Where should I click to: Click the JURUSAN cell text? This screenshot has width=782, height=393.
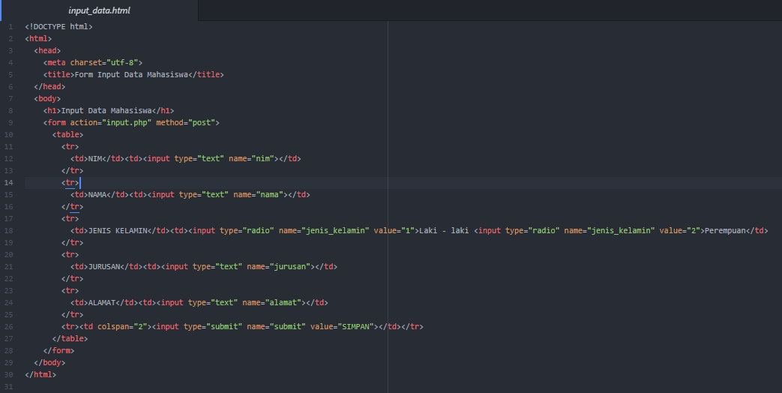[x=104, y=266]
